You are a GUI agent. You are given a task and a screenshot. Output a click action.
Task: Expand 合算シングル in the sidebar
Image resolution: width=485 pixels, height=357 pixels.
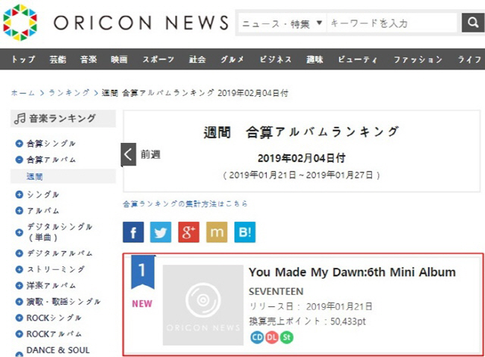click(x=19, y=144)
